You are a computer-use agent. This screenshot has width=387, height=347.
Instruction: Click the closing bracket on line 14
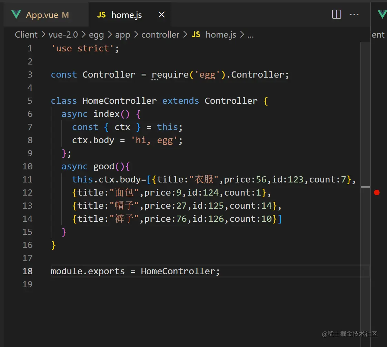coord(280,219)
